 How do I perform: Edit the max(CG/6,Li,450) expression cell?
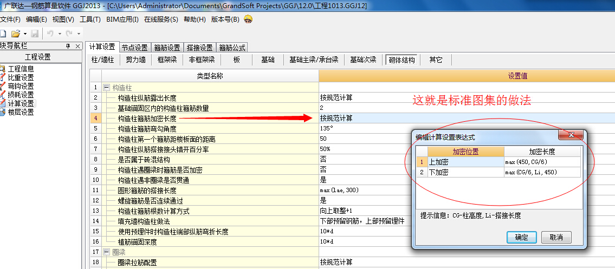542,172
